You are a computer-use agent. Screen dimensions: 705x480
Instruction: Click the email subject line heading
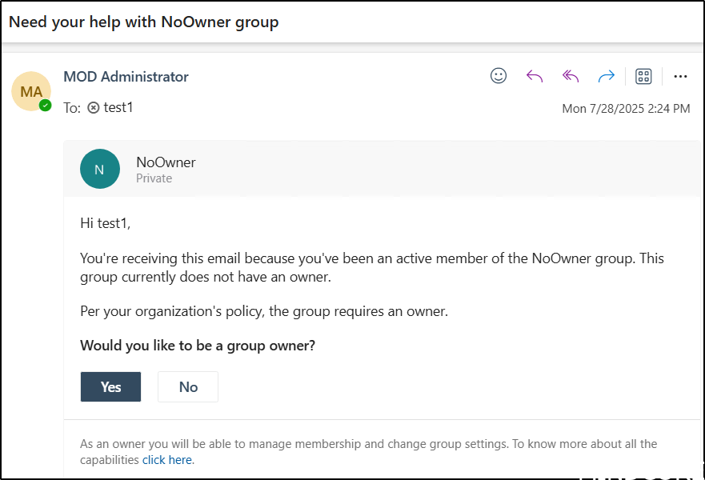pos(144,22)
